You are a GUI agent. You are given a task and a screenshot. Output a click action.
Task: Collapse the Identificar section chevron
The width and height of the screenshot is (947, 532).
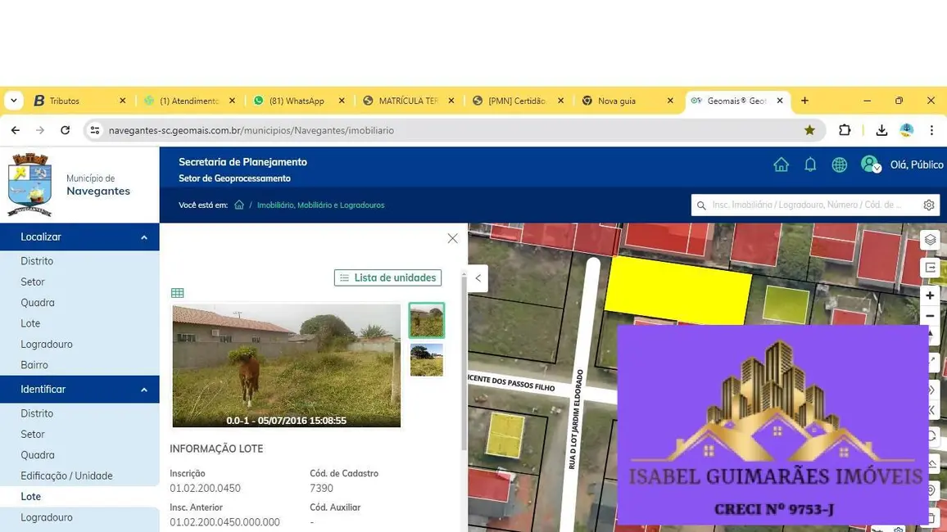(x=143, y=389)
